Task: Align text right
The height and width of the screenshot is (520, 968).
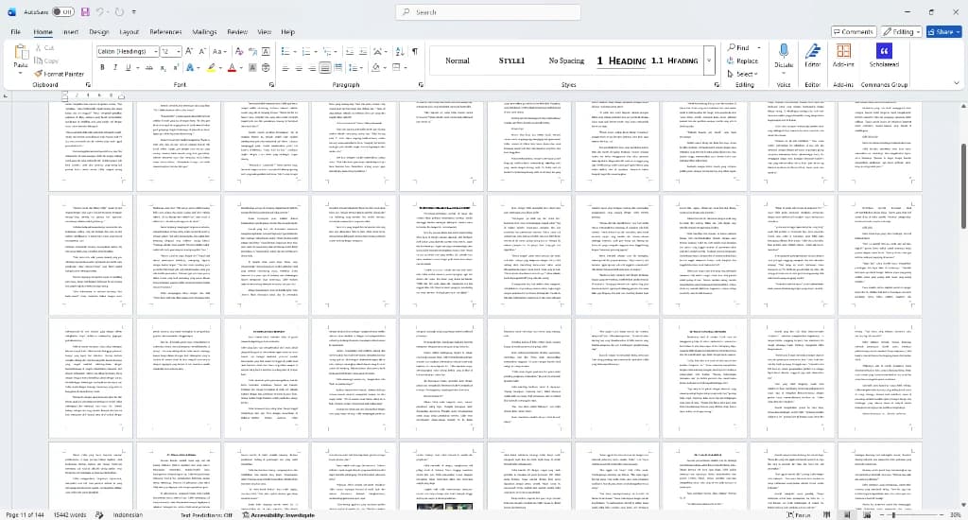Action: tap(312, 68)
